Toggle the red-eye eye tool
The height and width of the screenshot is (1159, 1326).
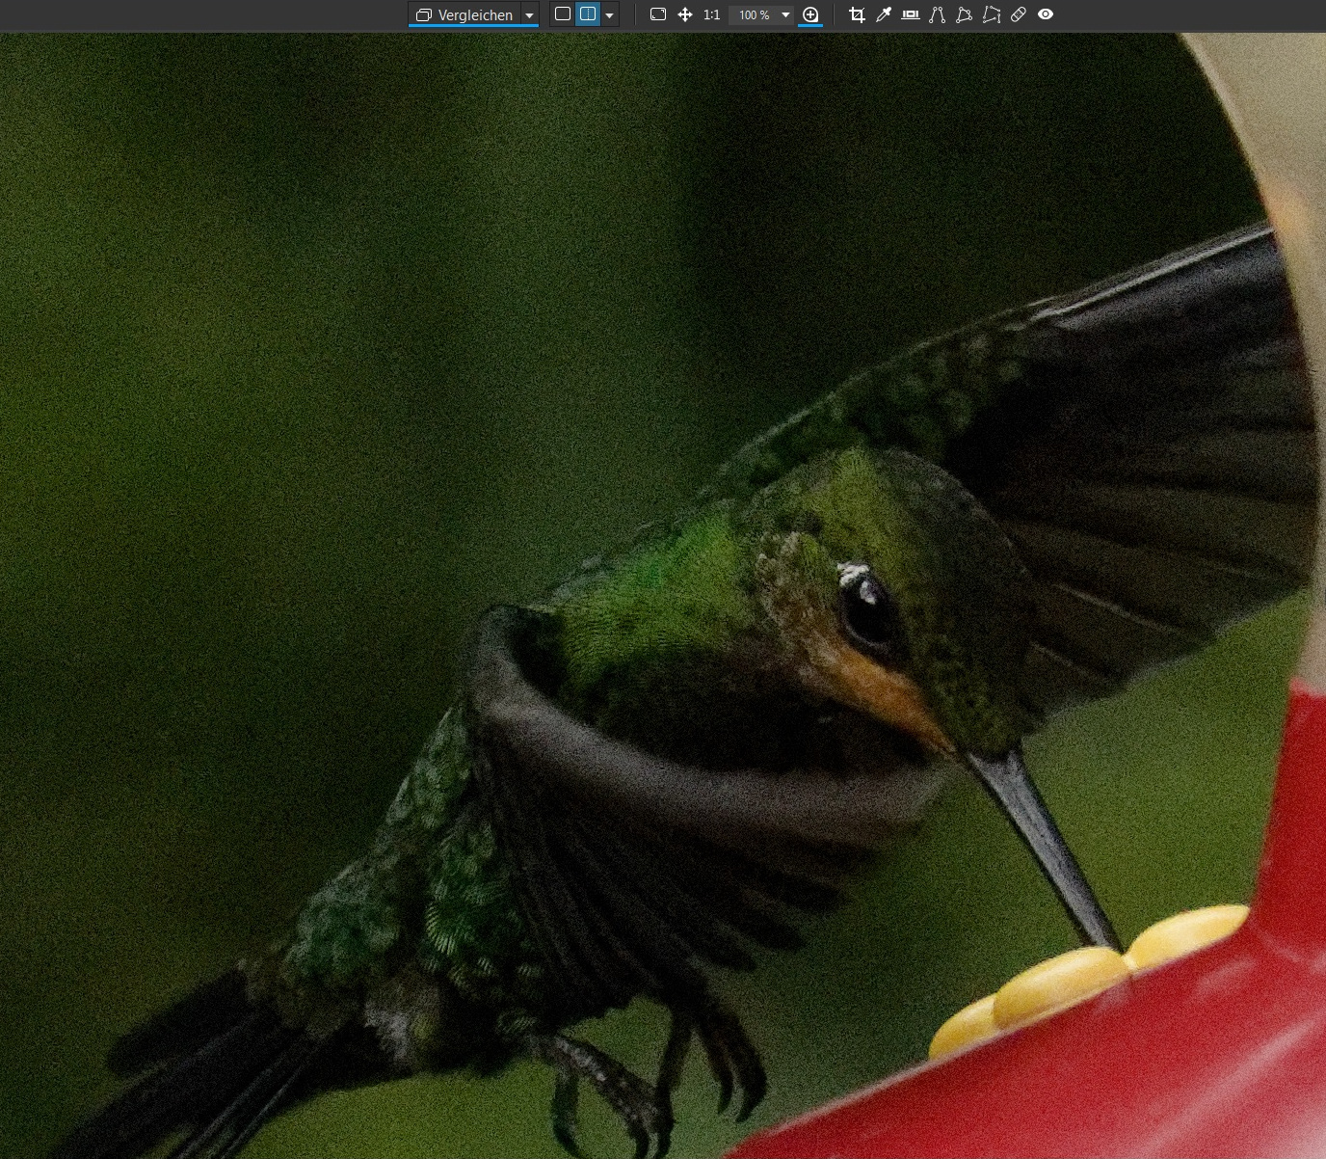click(x=1046, y=14)
